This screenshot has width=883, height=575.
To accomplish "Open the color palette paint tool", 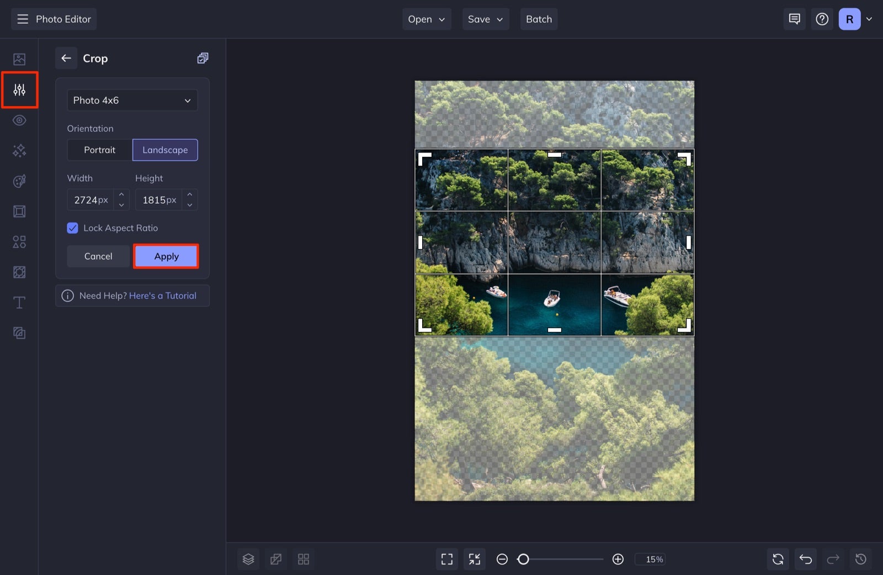I will (19, 181).
